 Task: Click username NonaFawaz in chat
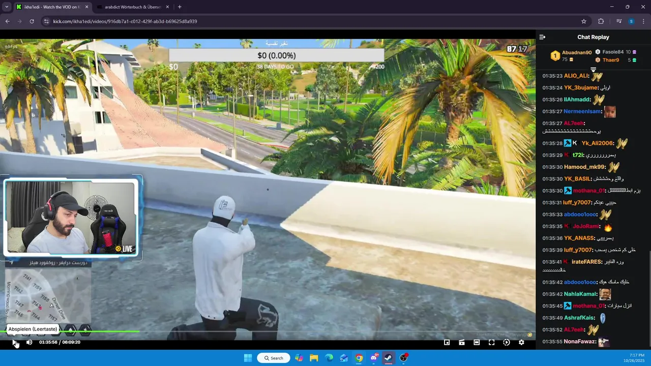(580, 342)
